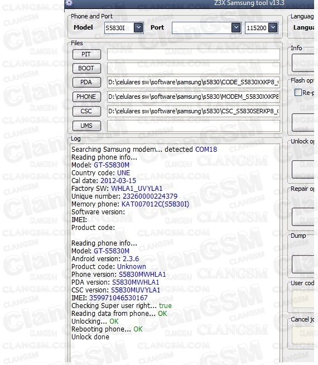Click the PIT file button

pos(86,54)
